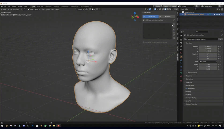Switch to the Animation workspace tab
Screen dimensions: 224x129
click(48, 7)
